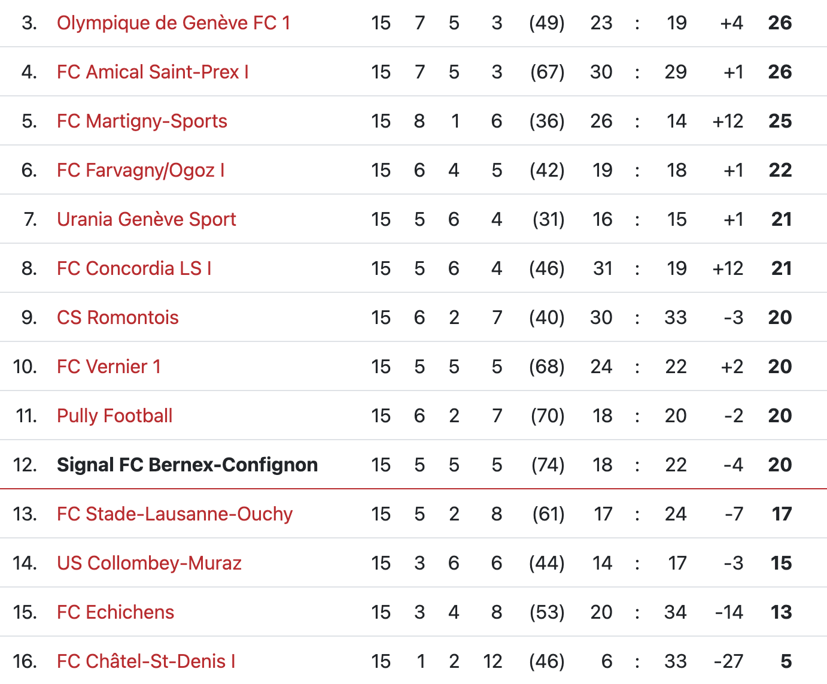The width and height of the screenshot is (827, 684).
Task: Open the Olympique de Genève FC 1 team link
Action: point(174,23)
